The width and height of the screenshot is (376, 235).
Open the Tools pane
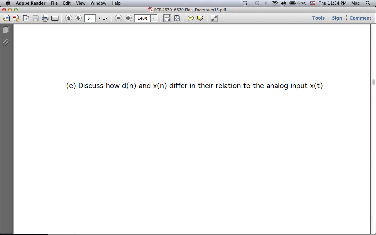[x=318, y=18]
